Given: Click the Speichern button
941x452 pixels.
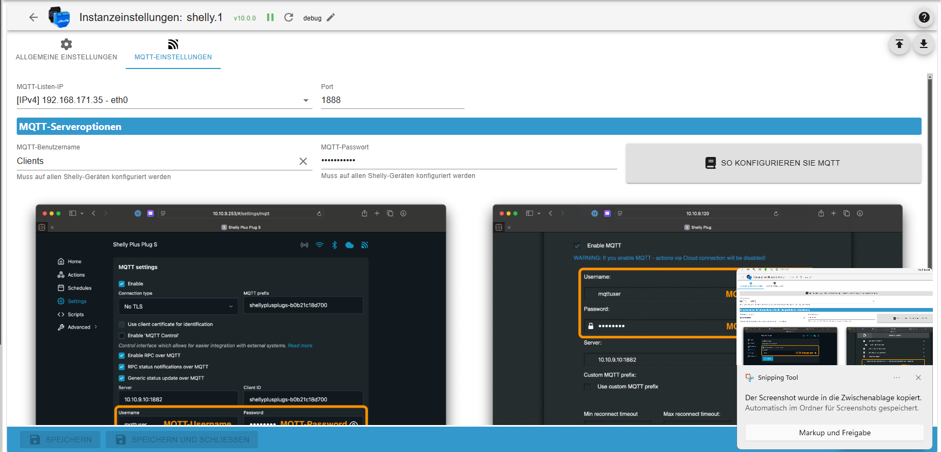Looking at the screenshot, I should 60,440.
